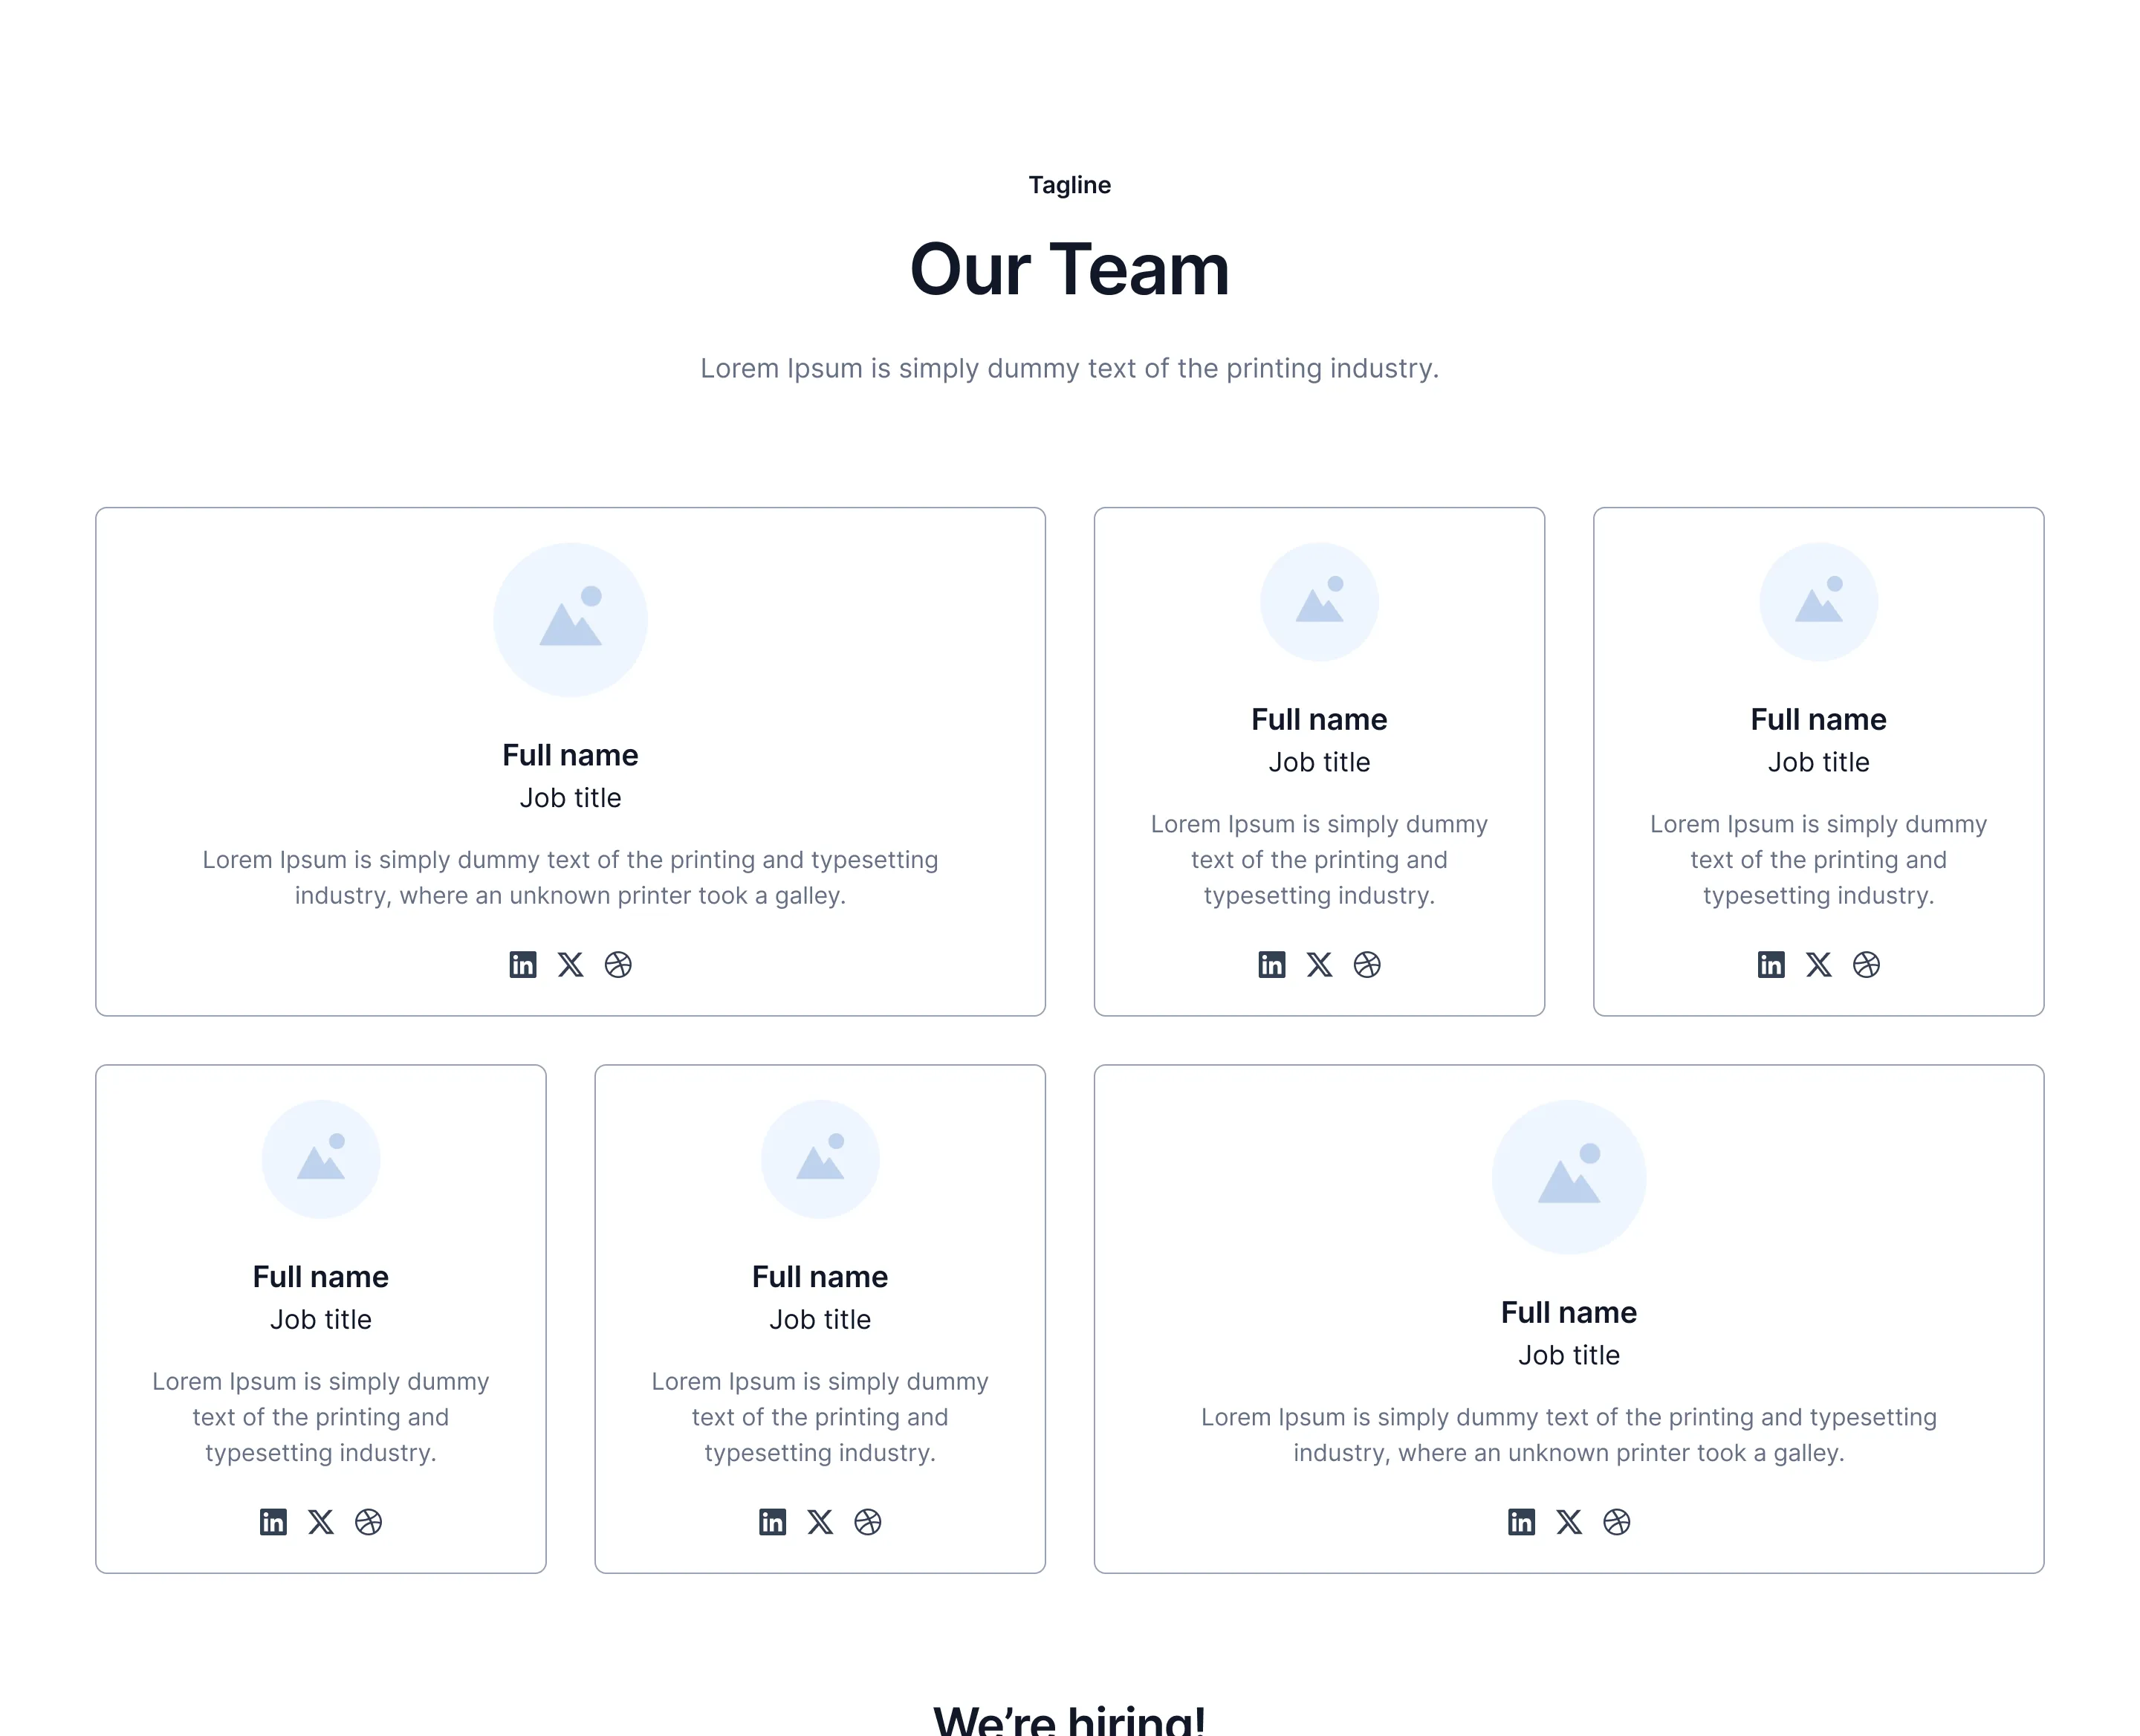The image size is (2140, 1736).
Task: Click "Job title" in top-right card
Action: point(1818,762)
